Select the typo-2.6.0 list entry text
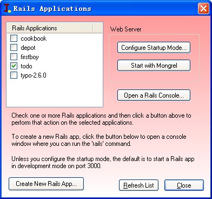Image resolution: width=212 pixels, height=199 pixels. click(x=34, y=75)
